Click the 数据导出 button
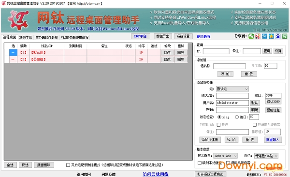 point(163,36)
